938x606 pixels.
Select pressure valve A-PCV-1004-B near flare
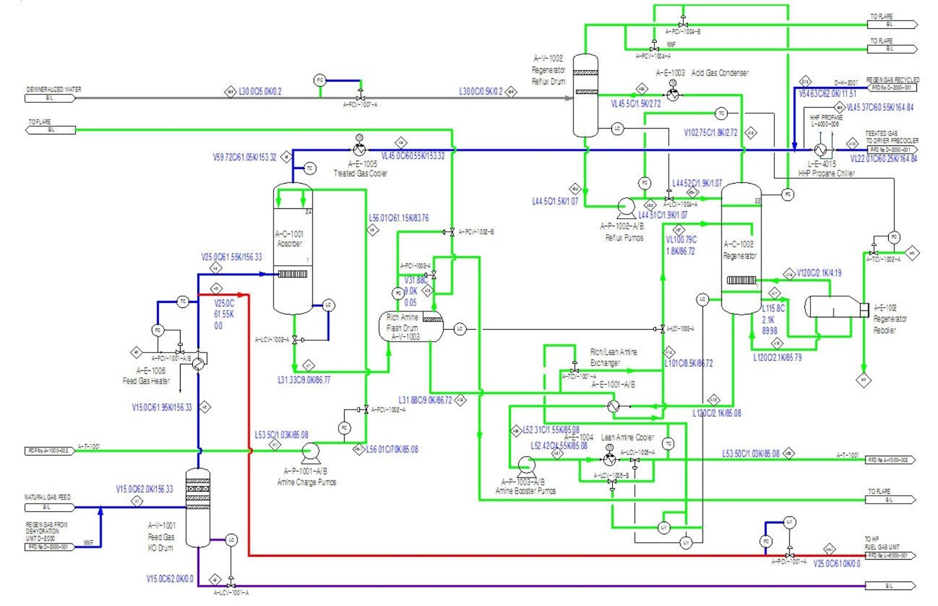tap(682, 23)
